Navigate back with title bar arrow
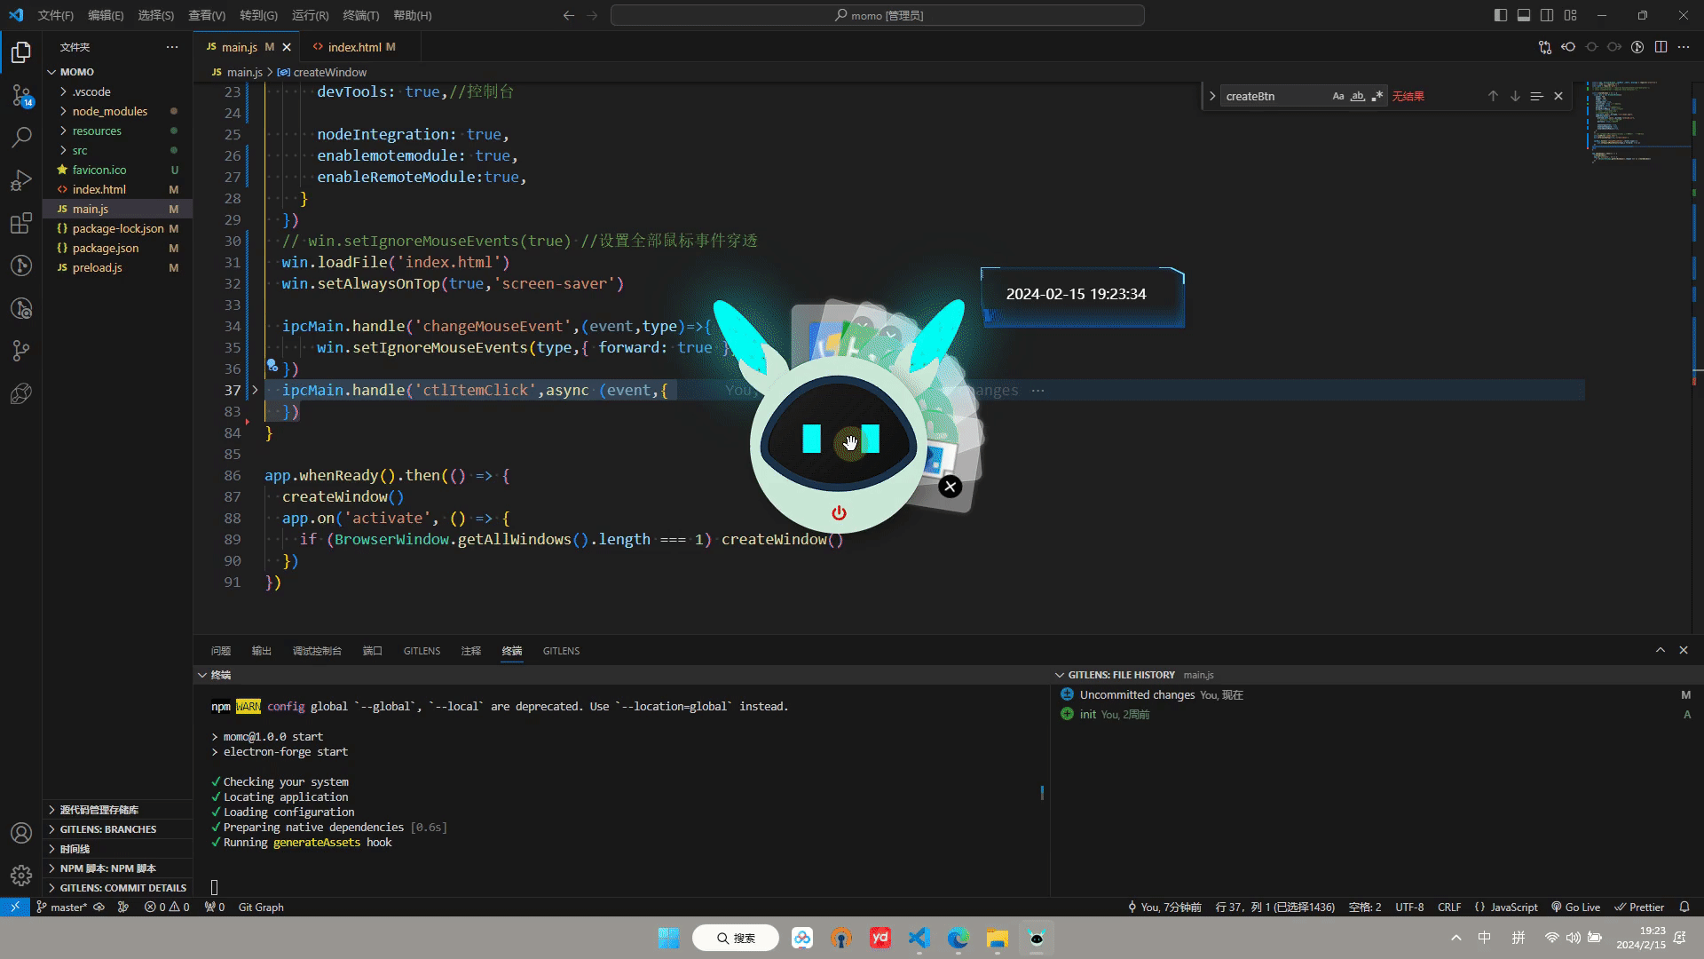This screenshot has width=1704, height=959. [x=569, y=15]
